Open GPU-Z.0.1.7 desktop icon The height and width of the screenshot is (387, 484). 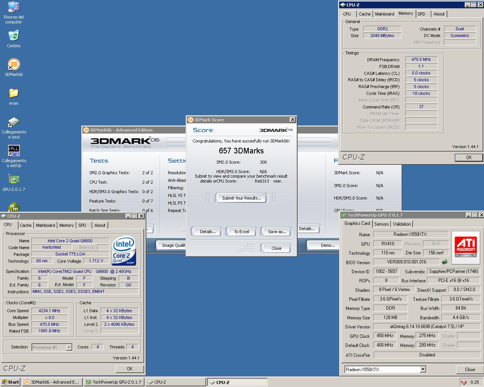click(x=14, y=183)
